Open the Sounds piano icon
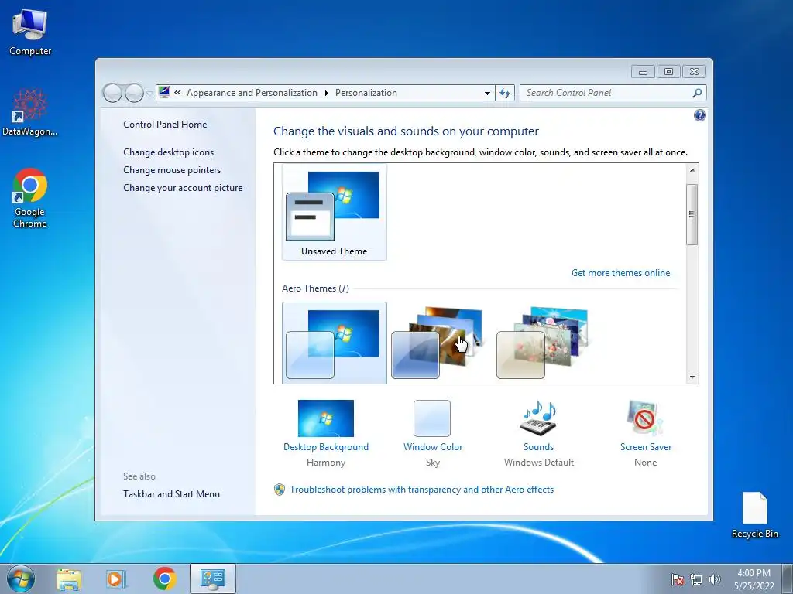The height and width of the screenshot is (594, 793). 539,418
